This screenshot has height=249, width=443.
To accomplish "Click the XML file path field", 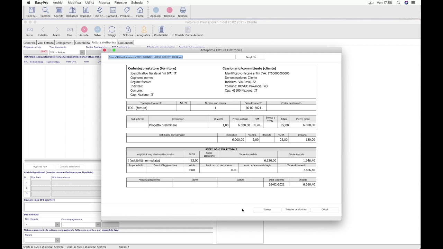I will (172, 57).
